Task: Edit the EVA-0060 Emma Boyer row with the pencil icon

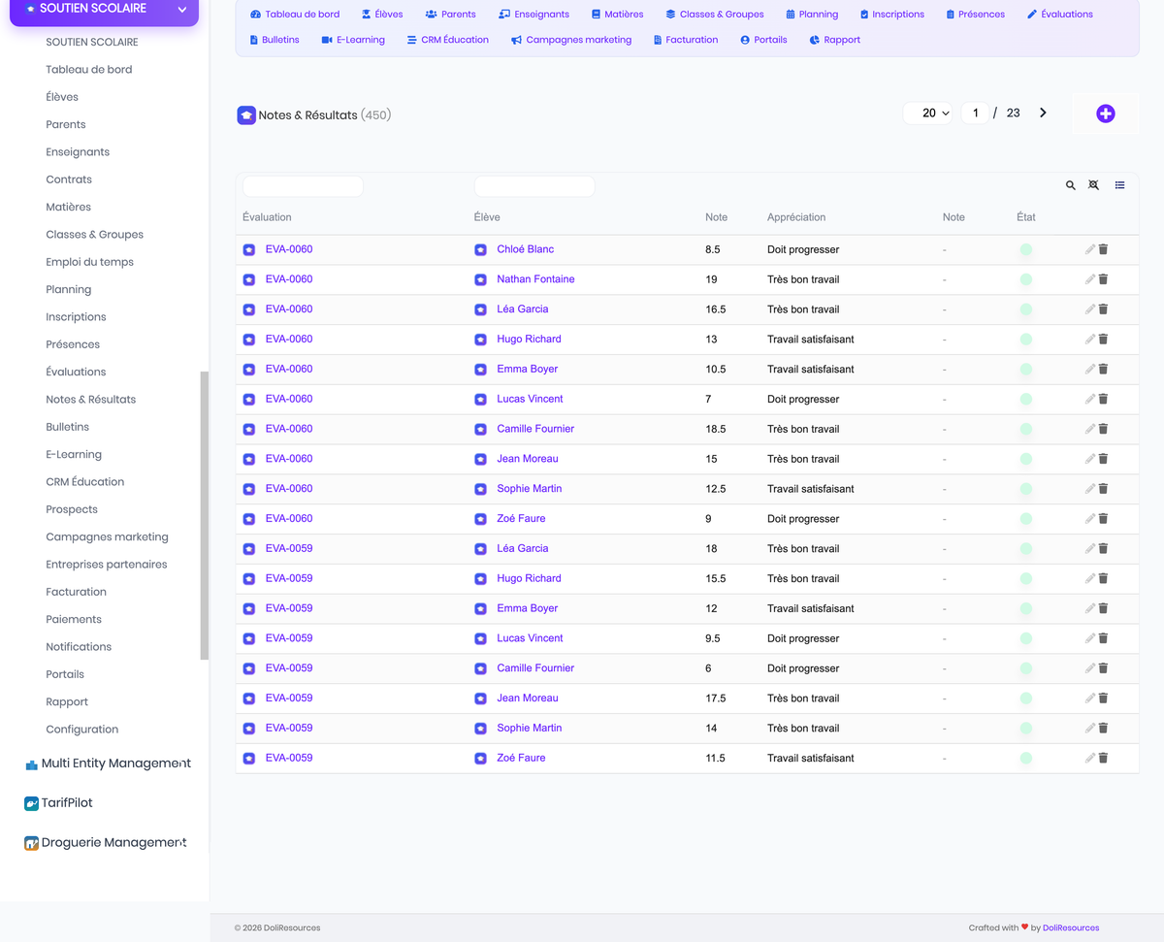Action: [1090, 369]
